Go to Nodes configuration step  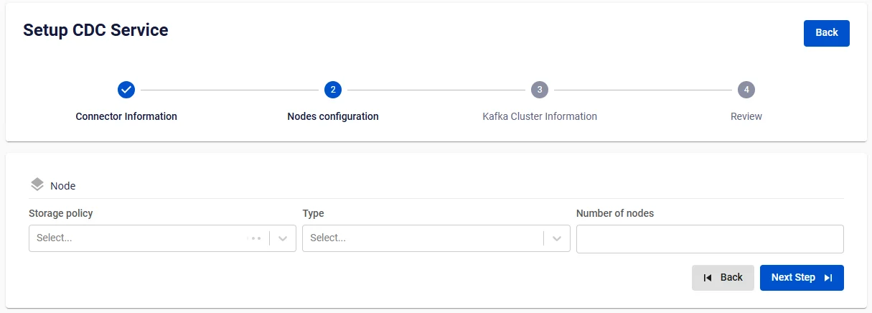pos(333,116)
